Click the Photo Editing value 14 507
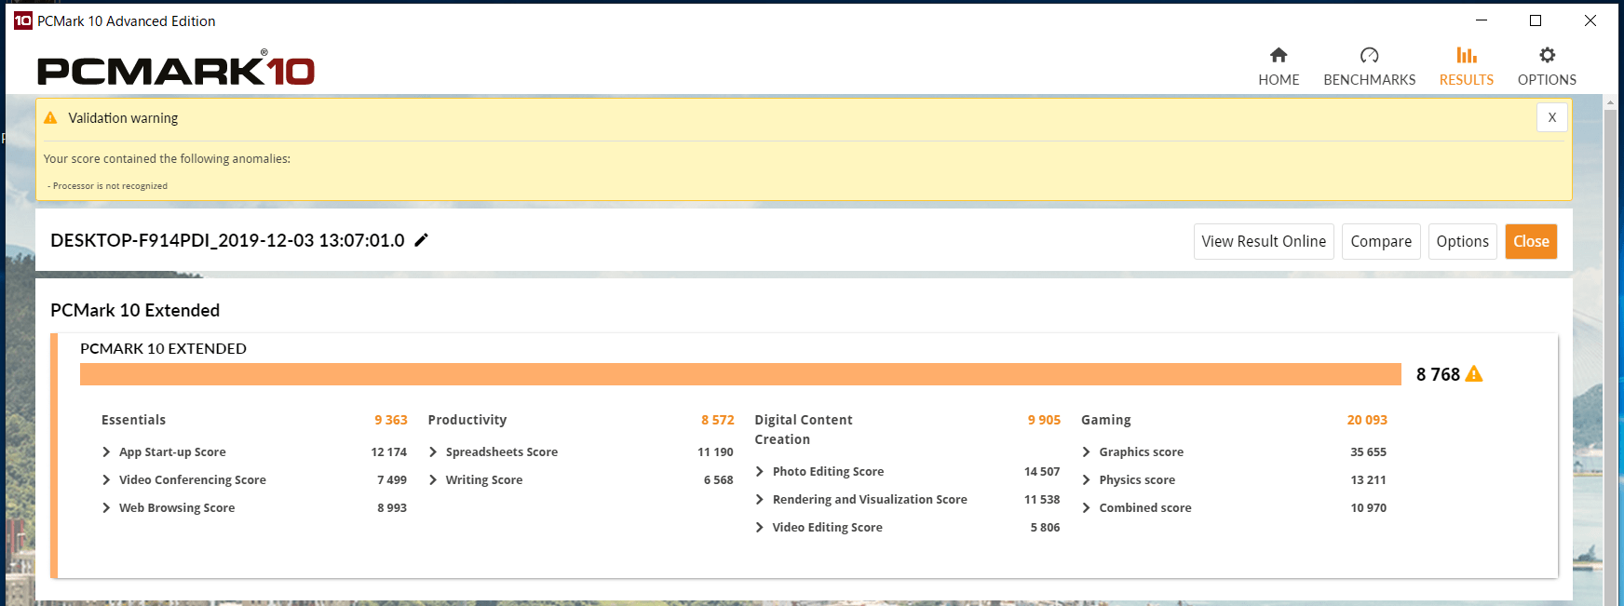This screenshot has height=606, width=1624. 1042,472
